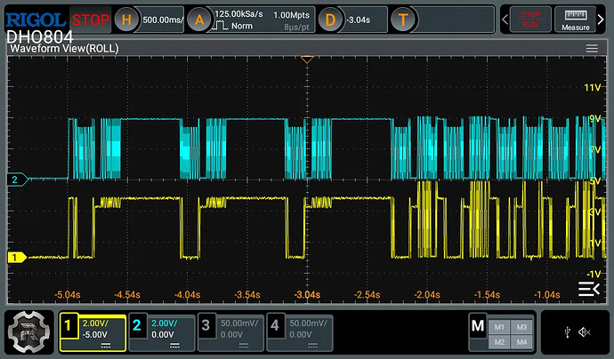Toggle channel 1 yellow label
The width and height of the screenshot is (614, 359).
point(69,325)
